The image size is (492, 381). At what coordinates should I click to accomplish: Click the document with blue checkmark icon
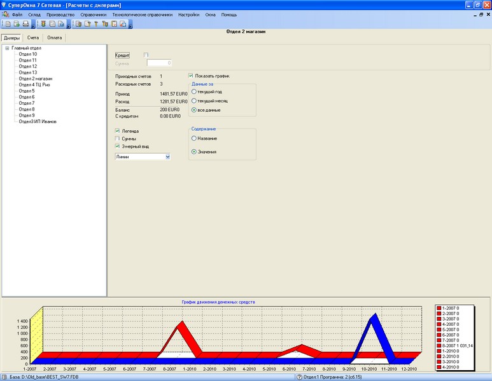(61, 23)
